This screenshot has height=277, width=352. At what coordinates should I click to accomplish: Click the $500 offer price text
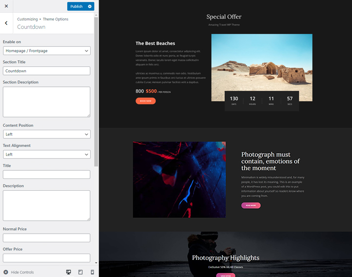coord(151,91)
